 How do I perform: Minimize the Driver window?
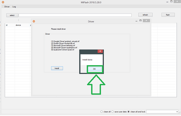136,21
